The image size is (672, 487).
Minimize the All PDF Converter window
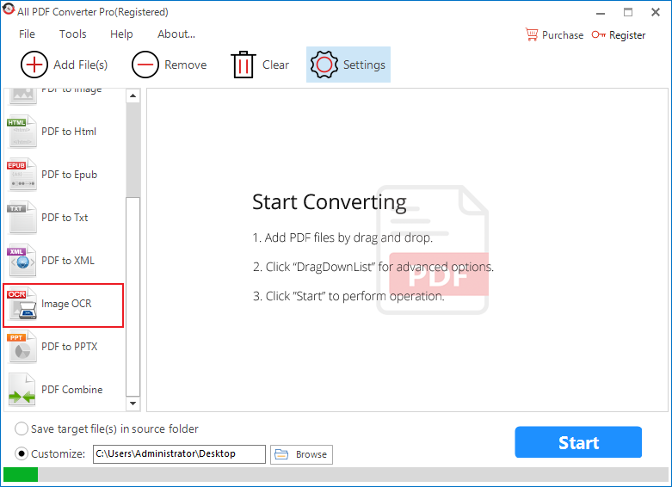coord(601,12)
